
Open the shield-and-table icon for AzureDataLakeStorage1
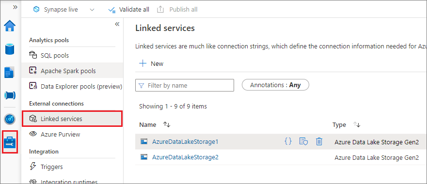(303, 141)
